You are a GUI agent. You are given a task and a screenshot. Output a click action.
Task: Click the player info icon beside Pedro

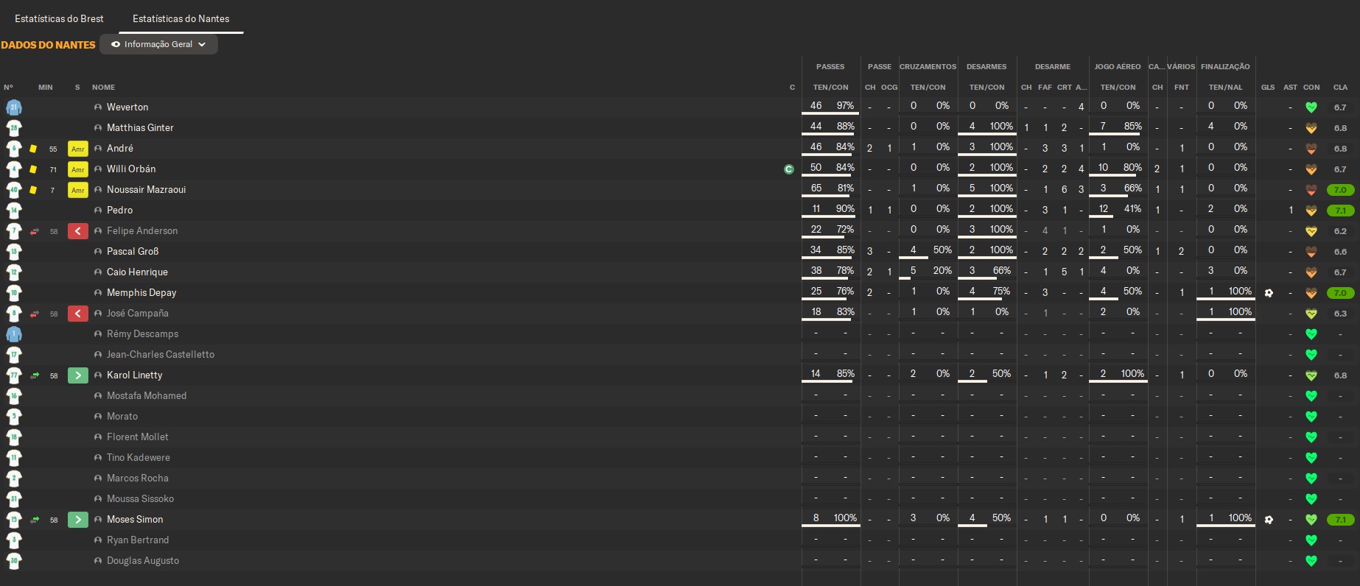(x=98, y=211)
